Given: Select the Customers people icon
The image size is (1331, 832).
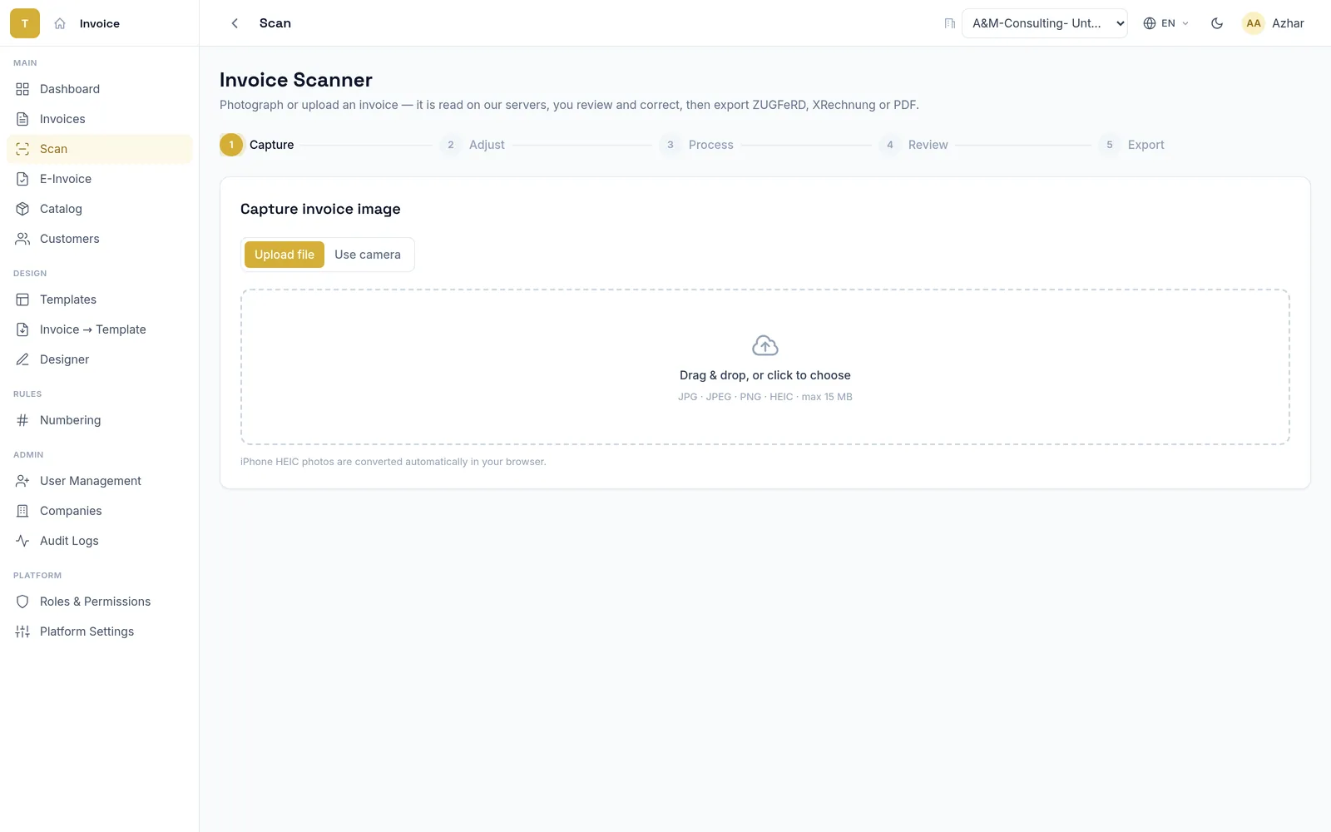Looking at the screenshot, I should tap(22, 239).
